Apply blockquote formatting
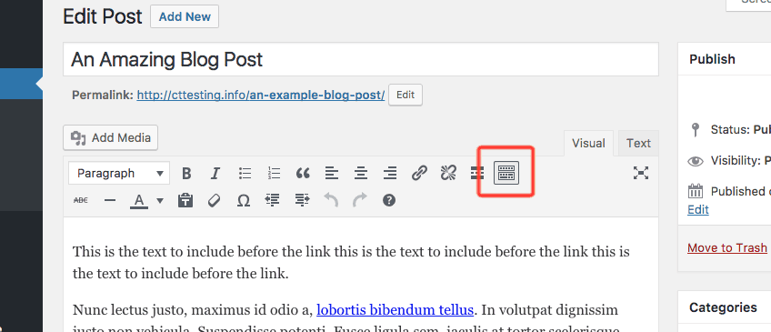Viewport: 771px width, 332px height. click(303, 173)
